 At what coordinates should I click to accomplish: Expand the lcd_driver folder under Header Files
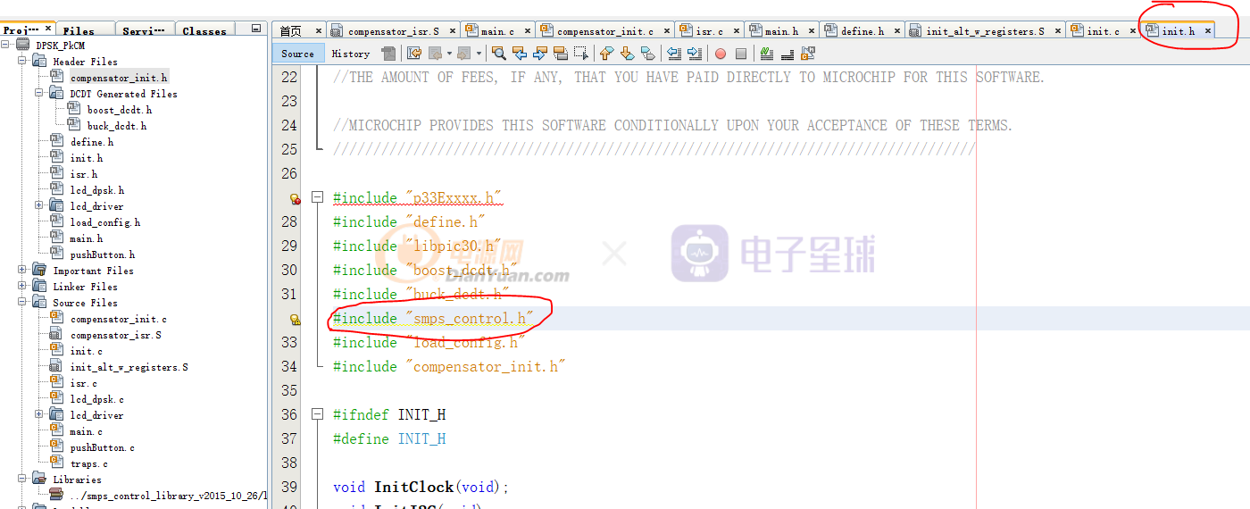coord(39,206)
